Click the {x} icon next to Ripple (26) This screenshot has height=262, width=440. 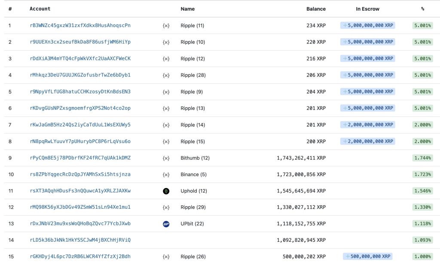166,257
